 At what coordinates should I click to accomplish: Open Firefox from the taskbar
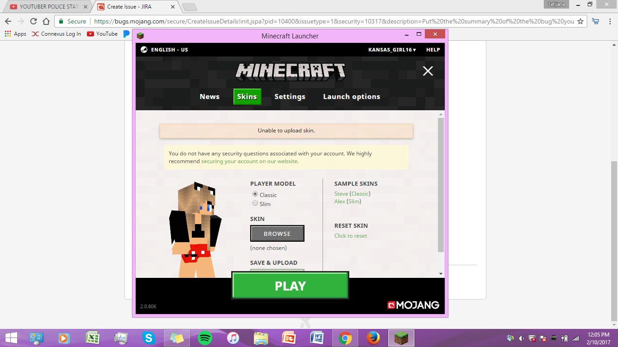click(373, 338)
